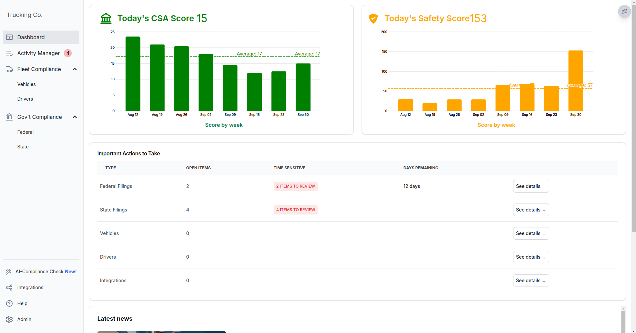This screenshot has height=333, width=636.
Task: Click the AI-Compliance Check magic wand icon
Action: pos(9,272)
